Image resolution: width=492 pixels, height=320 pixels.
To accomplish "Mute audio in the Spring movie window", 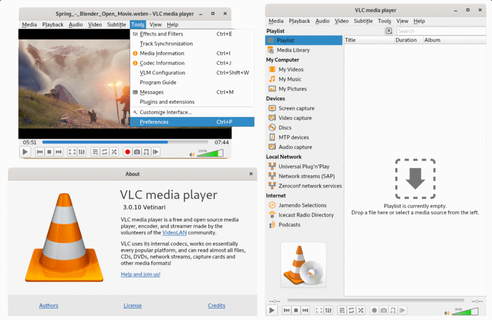I will tap(192, 154).
